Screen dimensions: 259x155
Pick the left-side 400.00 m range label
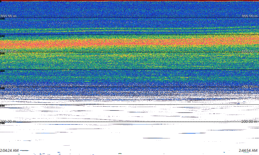click(x=8, y=86)
